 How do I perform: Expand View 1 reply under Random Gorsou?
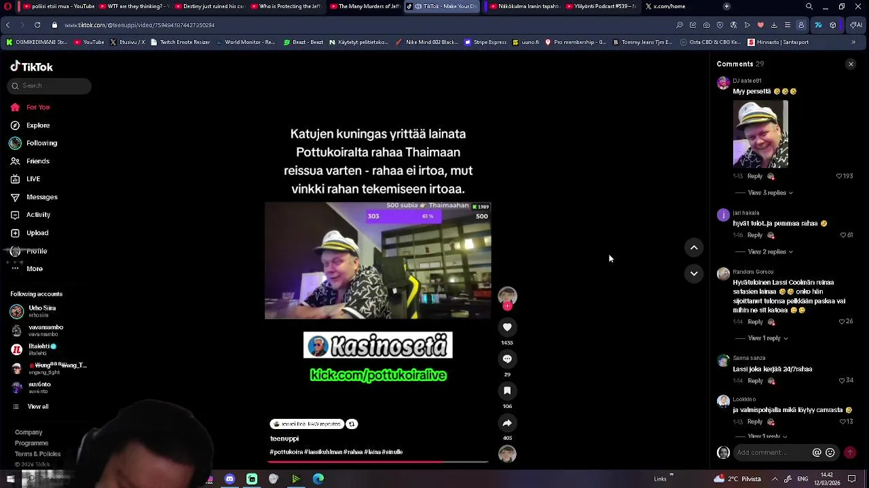coord(767,338)
